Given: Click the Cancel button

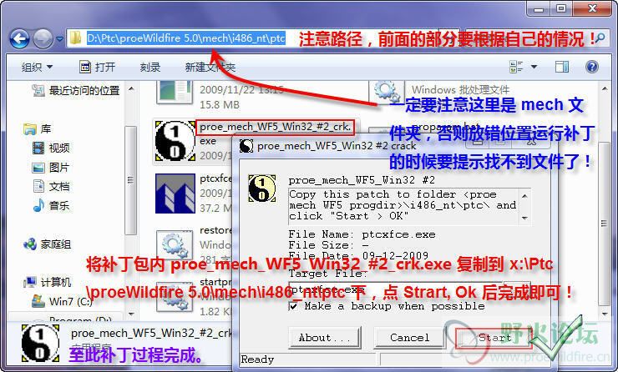Looking at the screenshot, I should [x=409, y=338].
